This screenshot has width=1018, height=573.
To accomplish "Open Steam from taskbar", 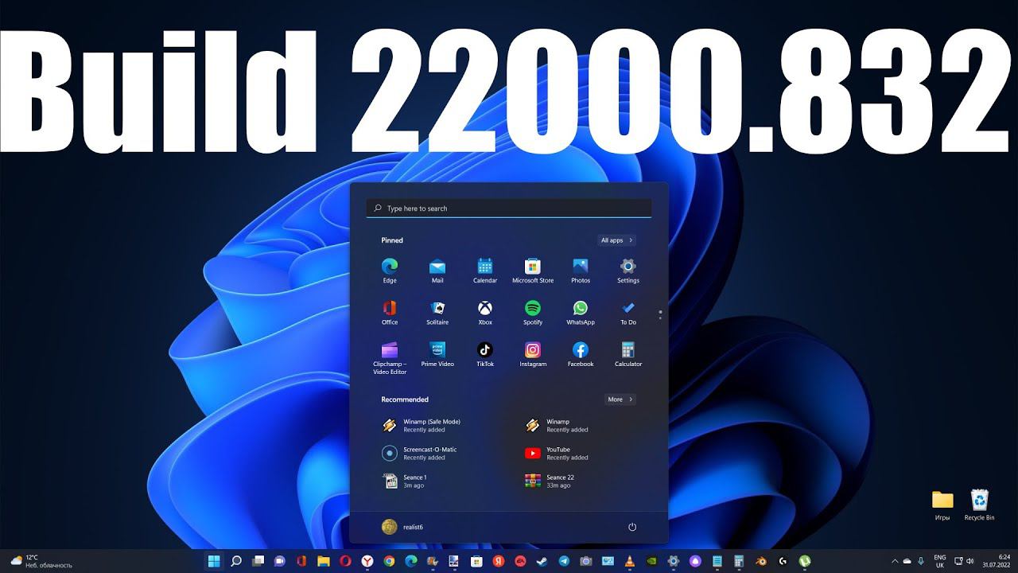I will coord(542,561).
